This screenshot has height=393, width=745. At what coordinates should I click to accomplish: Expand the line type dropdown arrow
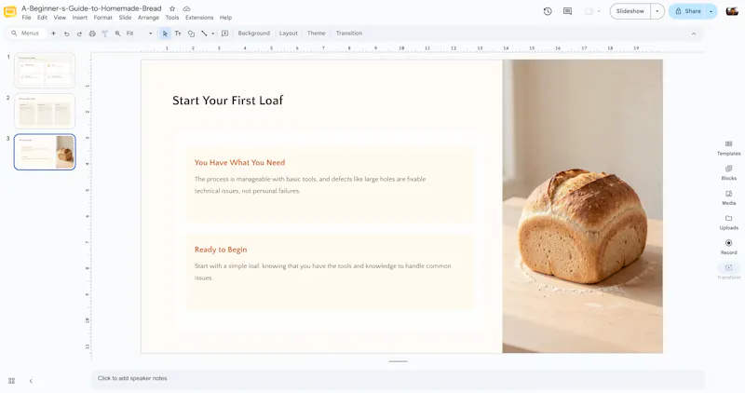[x=213, y=34]
